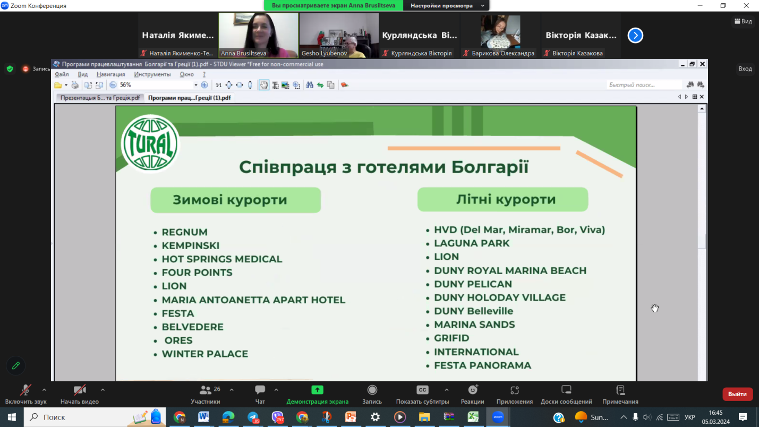Click the Быстрый поиск search field
The width and height of the screenshot is (759, 427).
click(644, 85)
